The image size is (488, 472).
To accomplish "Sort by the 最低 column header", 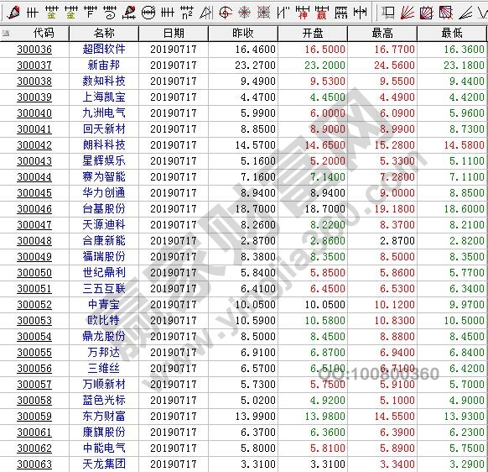I will (452, 33).
